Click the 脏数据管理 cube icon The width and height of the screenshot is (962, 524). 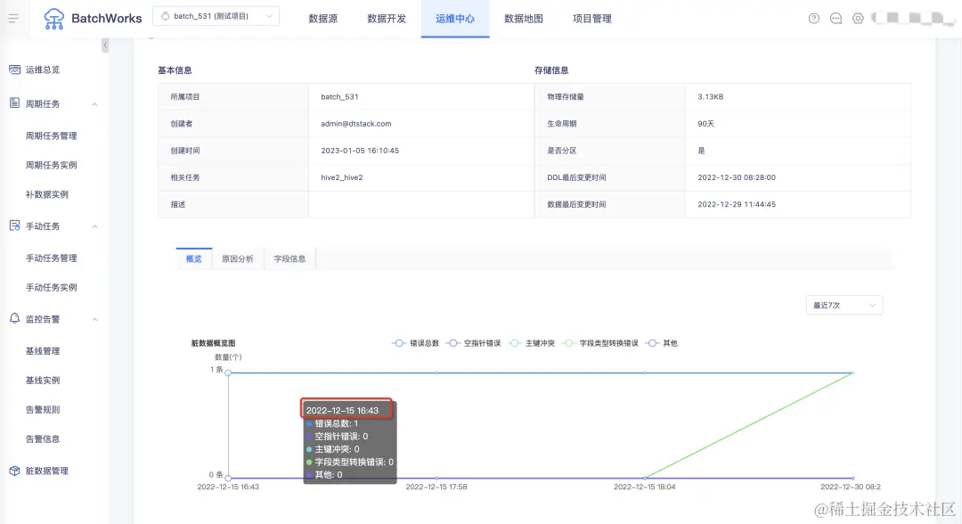(15, 471)
